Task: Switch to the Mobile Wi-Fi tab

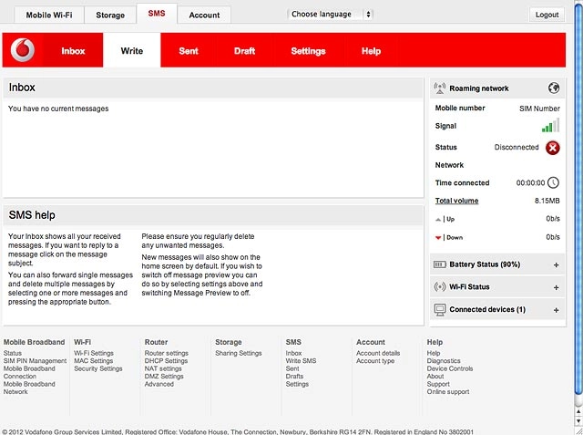Action: (x=49, y=15)
